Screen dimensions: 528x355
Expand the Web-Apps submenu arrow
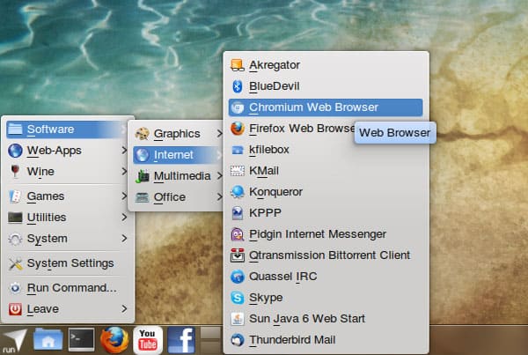coord(124,151)
